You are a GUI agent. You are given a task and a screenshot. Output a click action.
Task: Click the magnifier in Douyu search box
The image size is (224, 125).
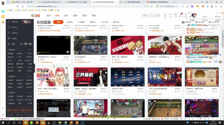[x=158, y=15]
